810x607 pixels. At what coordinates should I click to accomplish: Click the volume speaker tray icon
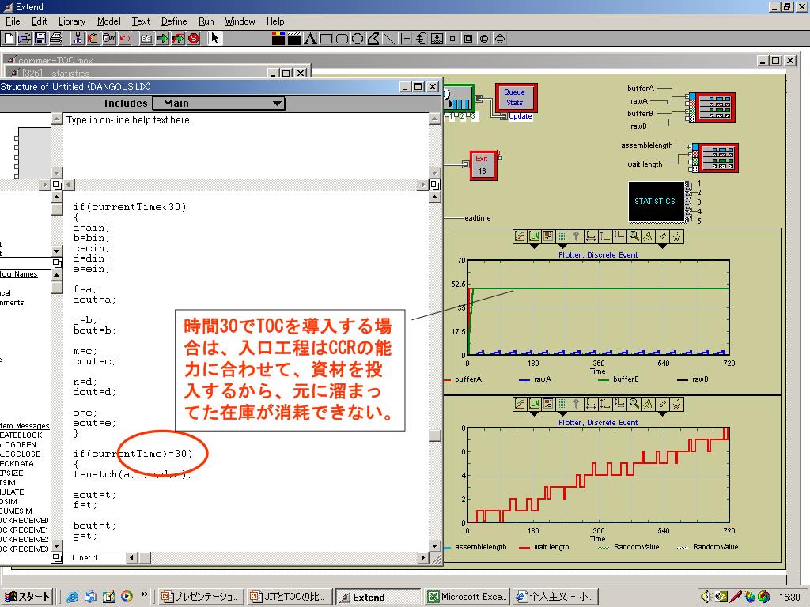(x=706, y=597)
